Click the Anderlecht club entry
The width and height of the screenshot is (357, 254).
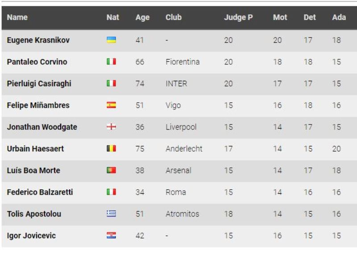click(x=184, y=149)
